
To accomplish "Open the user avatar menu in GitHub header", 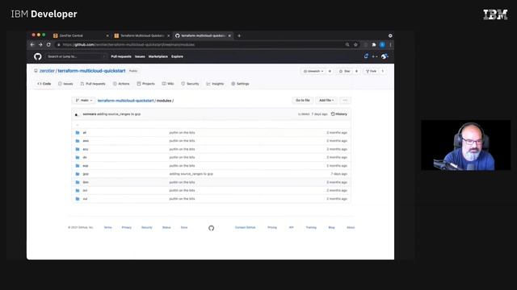I will click(x=385, y=56).
